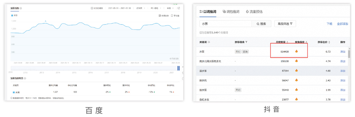Viewport: 355px width, 117px height.
Task: Click the help icon next to 搜索指数概览
Action: [x=25, y=78]
